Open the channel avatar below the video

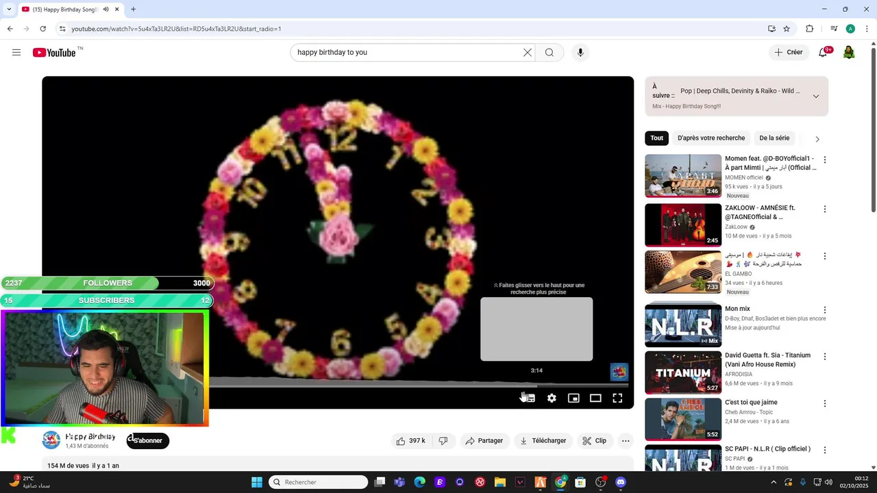pyautogui.click(x=51, y=440)
